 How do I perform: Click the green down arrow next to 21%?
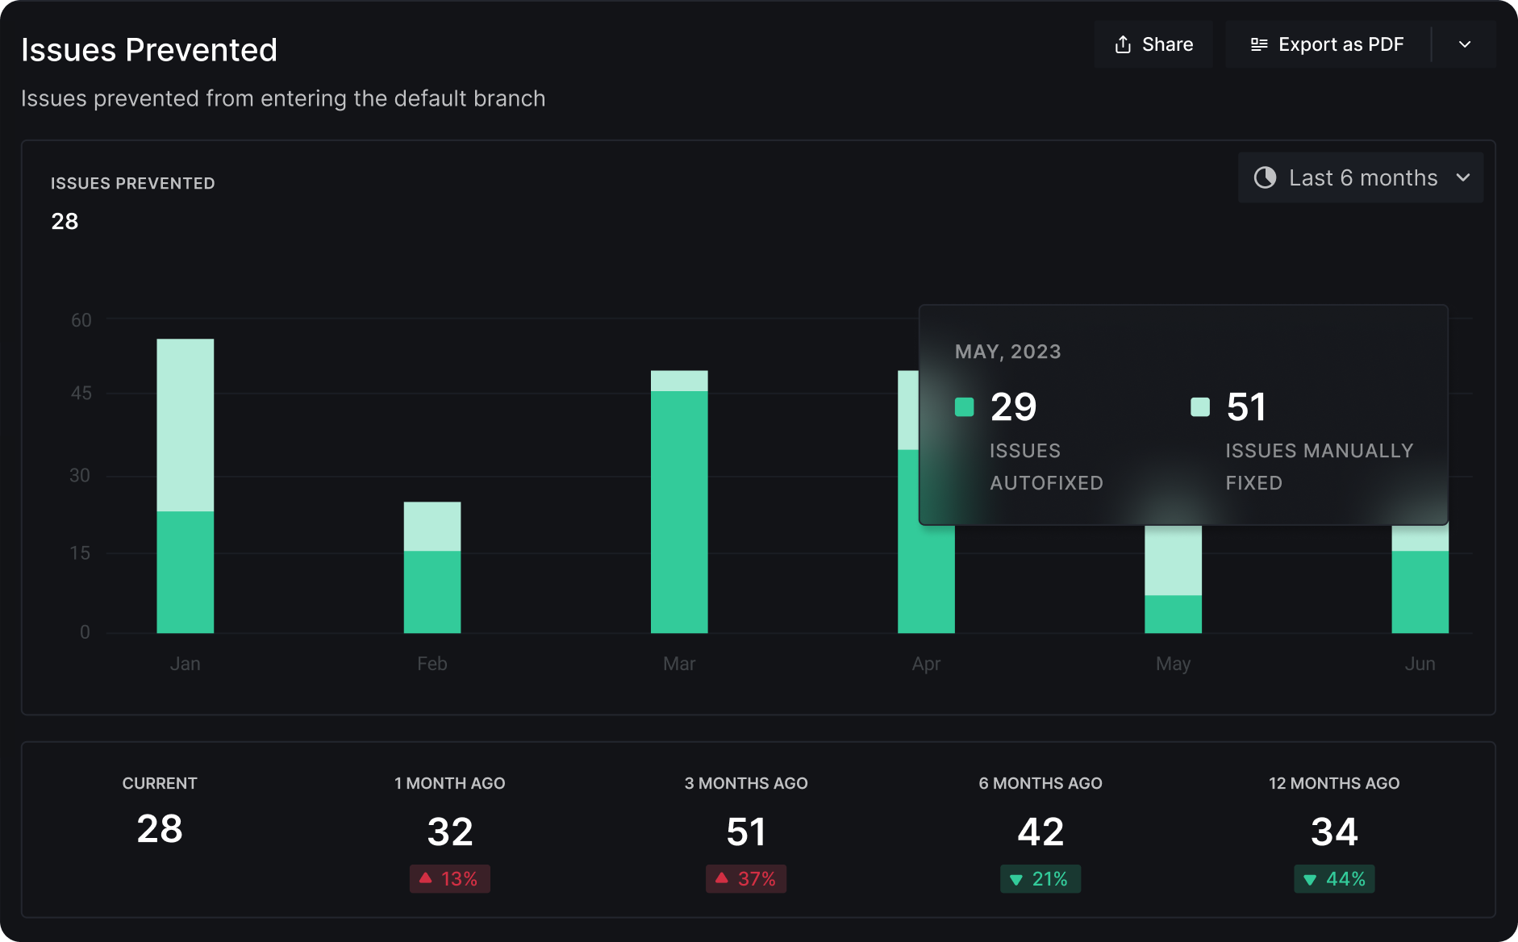pyautogui.click(x=1016, y=879)
